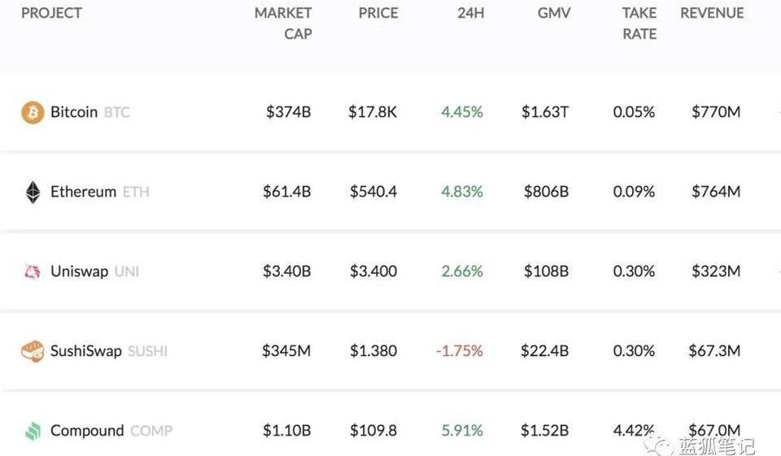Image resolution: width=781 pixels, height=456 pixels.
Task: Open the SushiSwap project link
Action: tap(85, 351)
